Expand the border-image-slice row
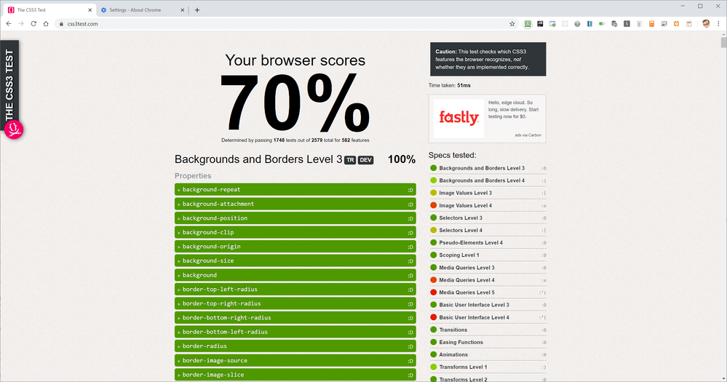The image size is (727, 382). click(x=295, y=375)
